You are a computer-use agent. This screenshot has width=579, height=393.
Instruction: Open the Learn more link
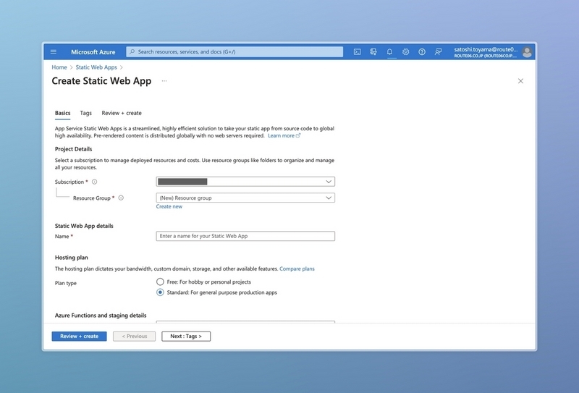point(284,135)
